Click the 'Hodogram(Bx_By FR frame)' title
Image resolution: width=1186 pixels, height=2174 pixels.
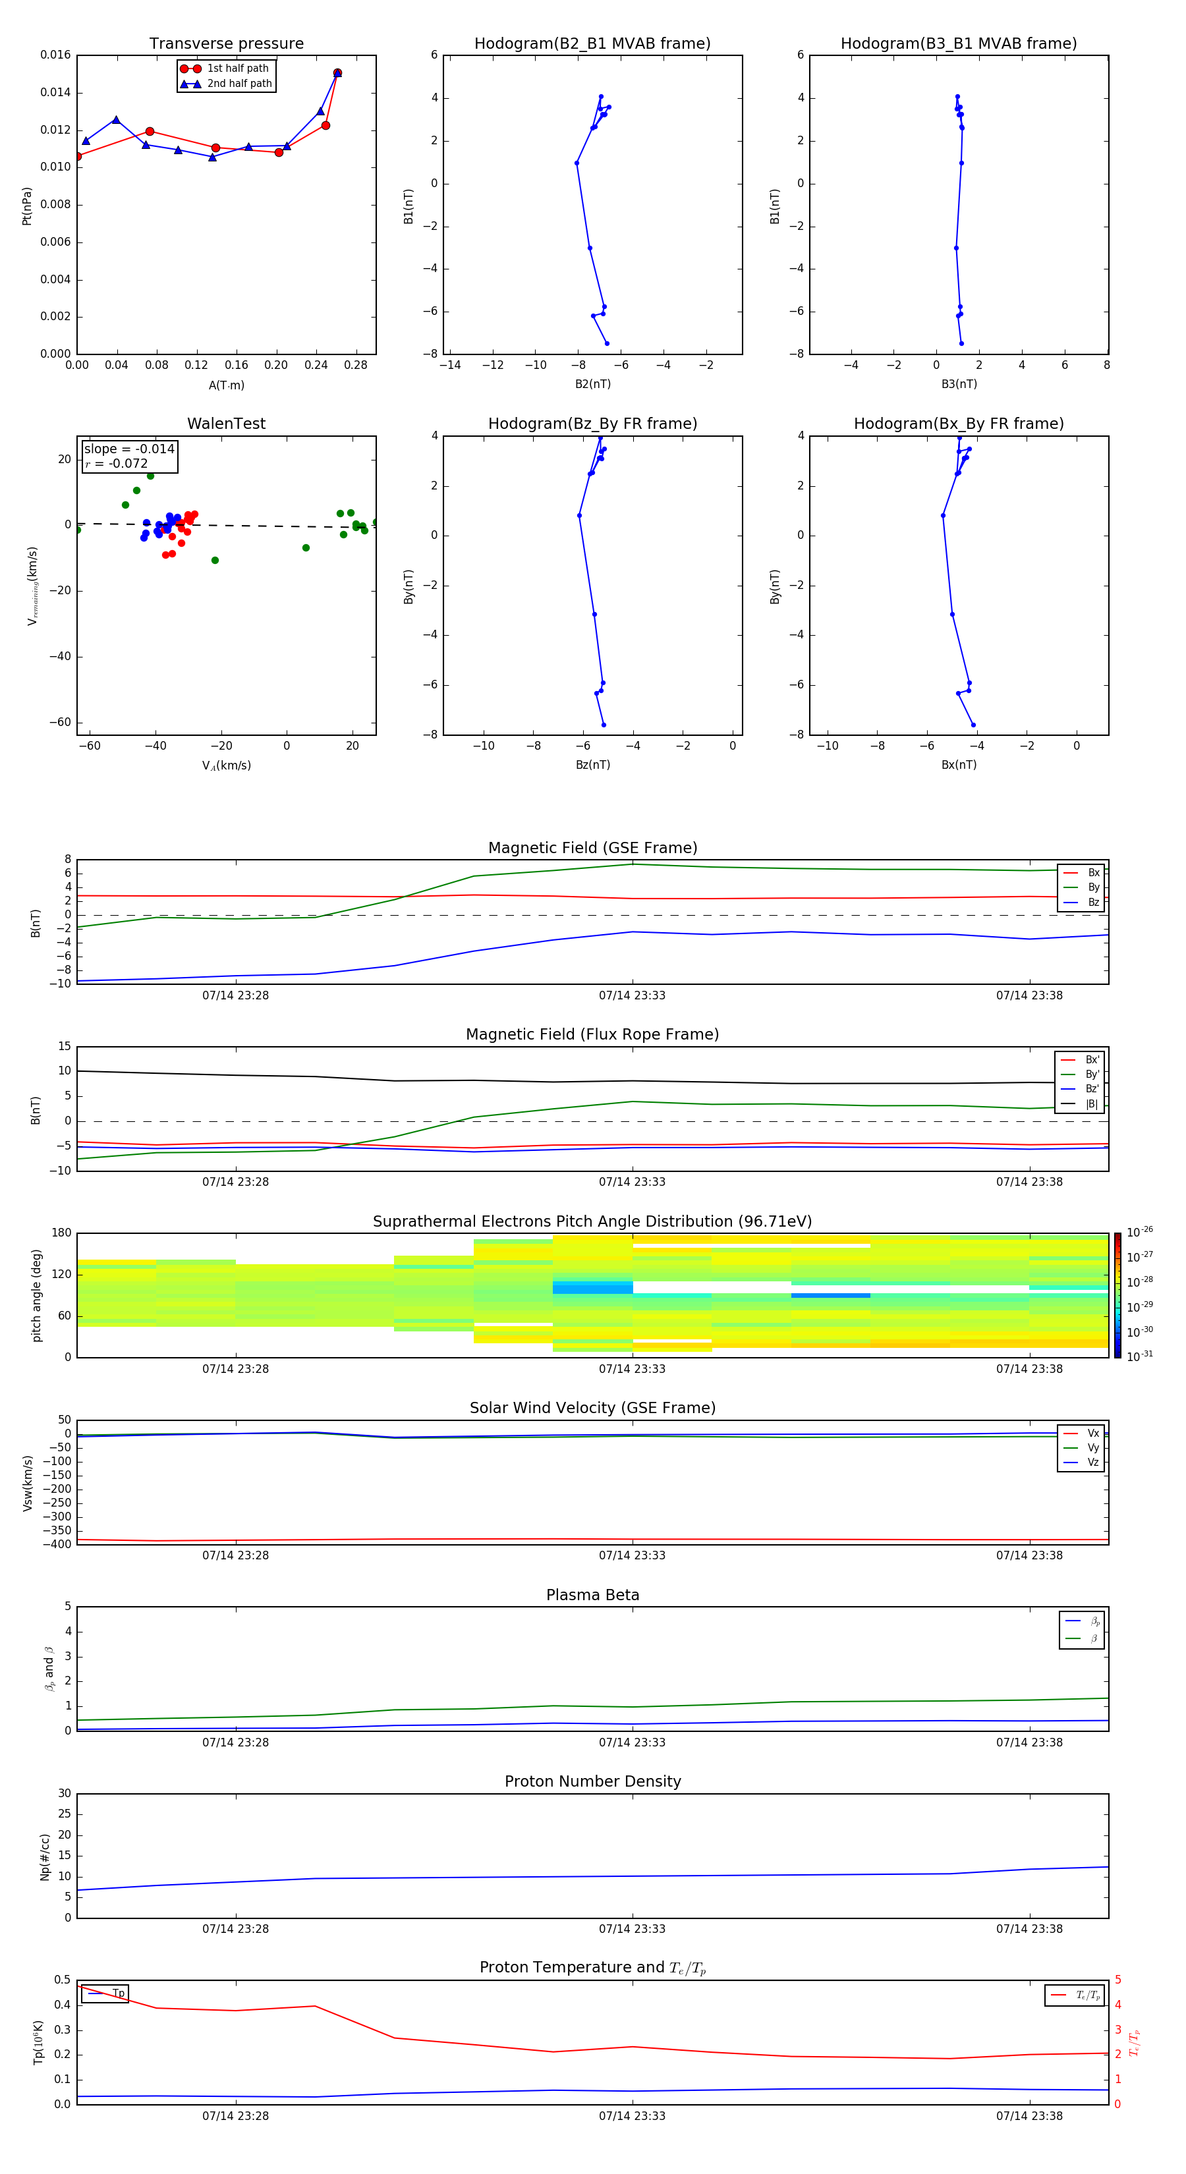(959, 424)
